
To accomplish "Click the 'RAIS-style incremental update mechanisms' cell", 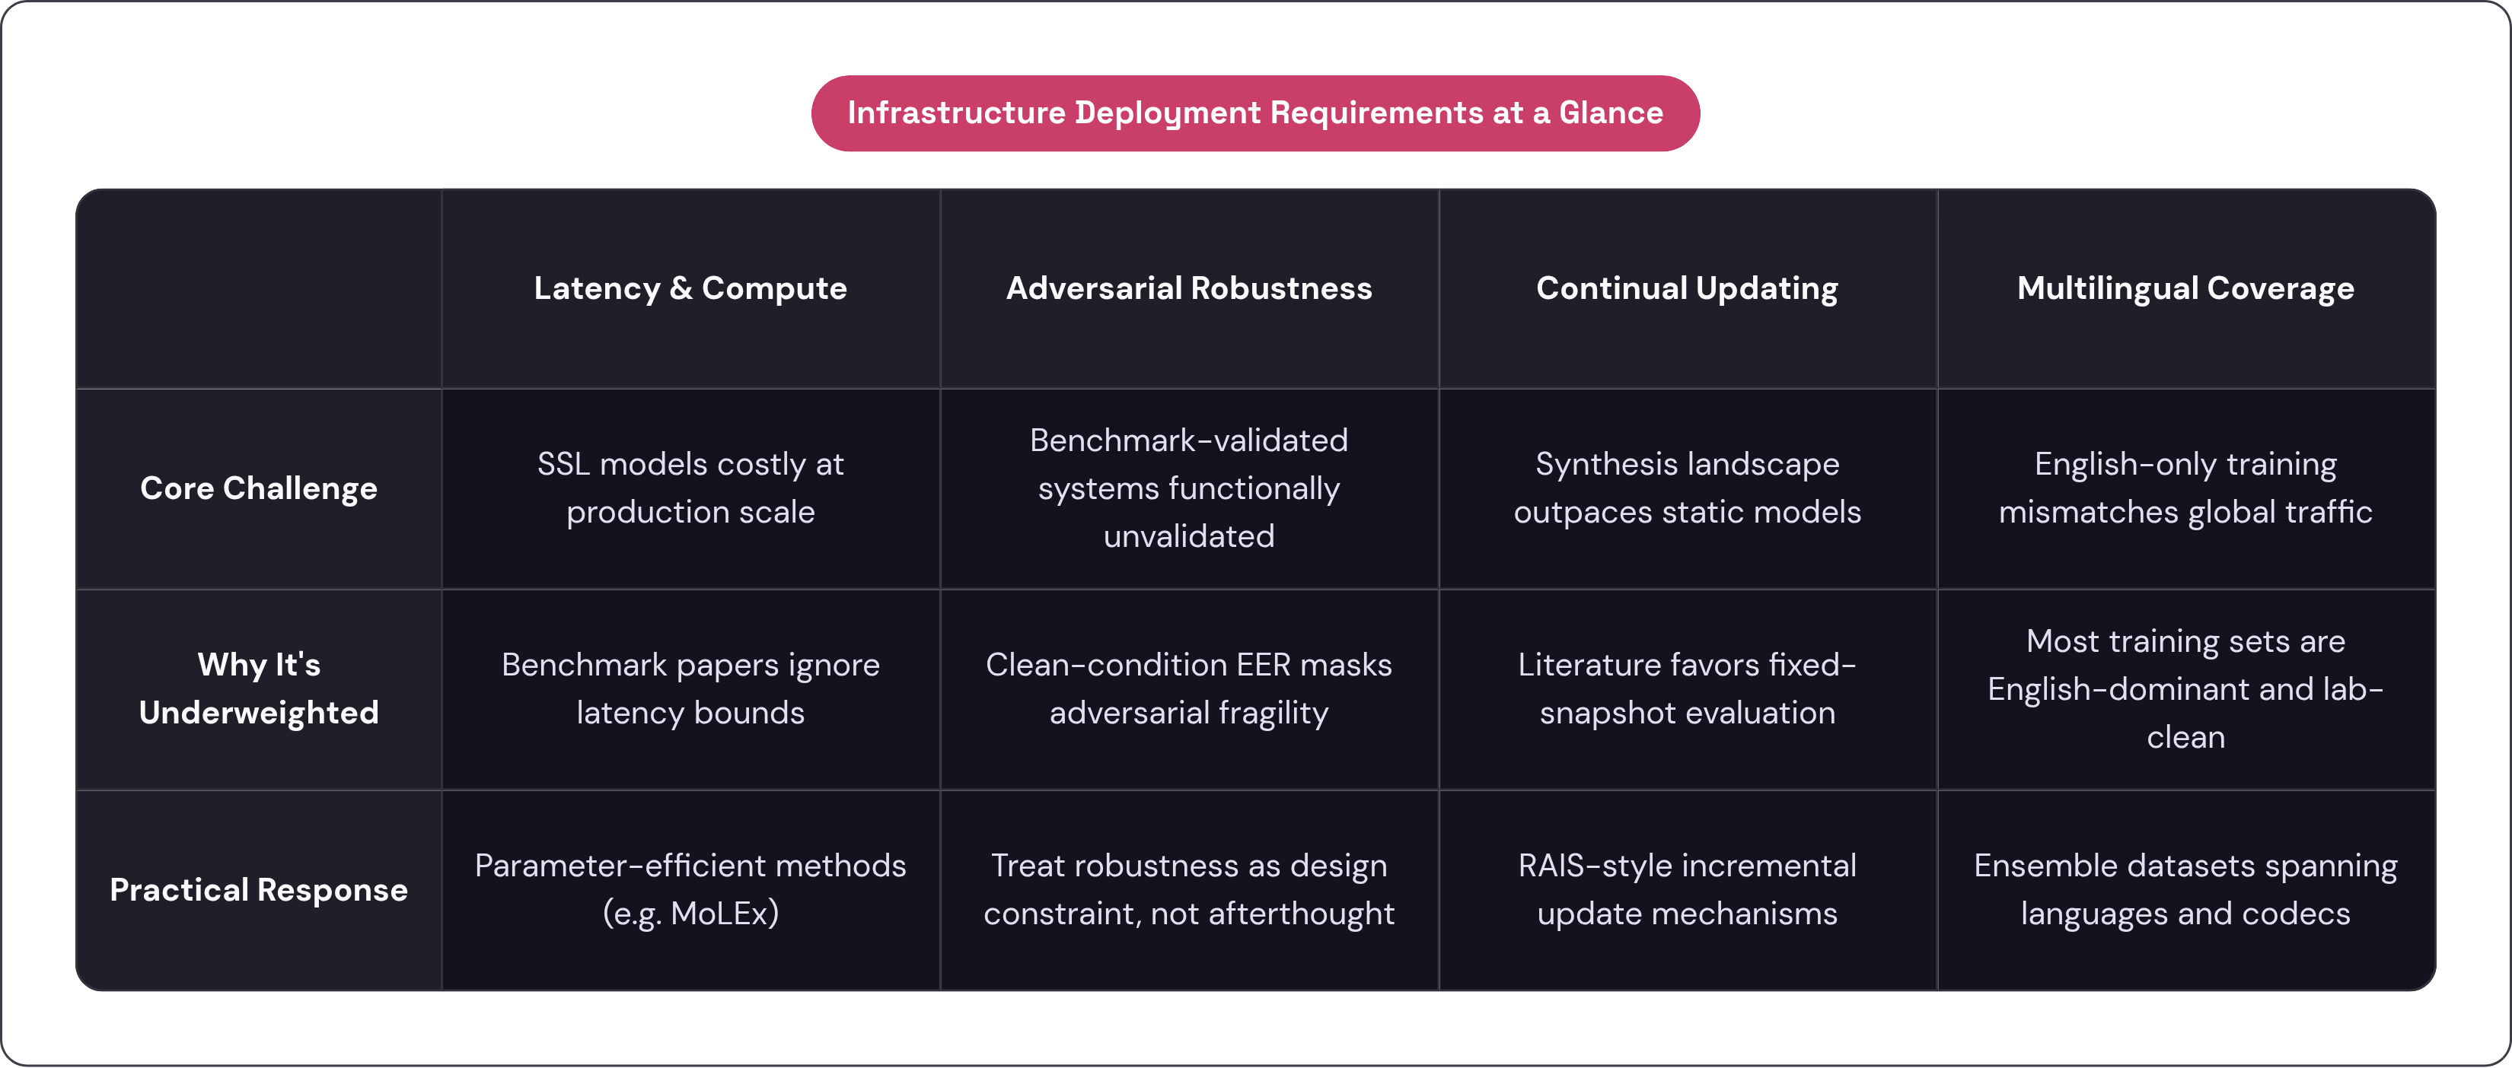I will [1687, 890].
